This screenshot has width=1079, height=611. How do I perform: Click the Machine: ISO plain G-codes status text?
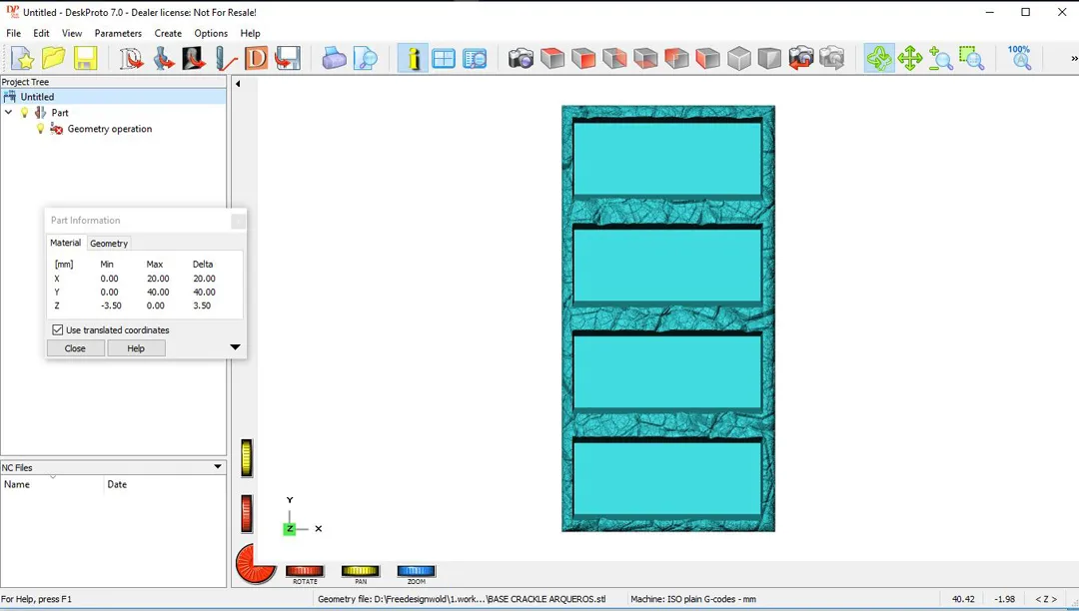[693, 599]
